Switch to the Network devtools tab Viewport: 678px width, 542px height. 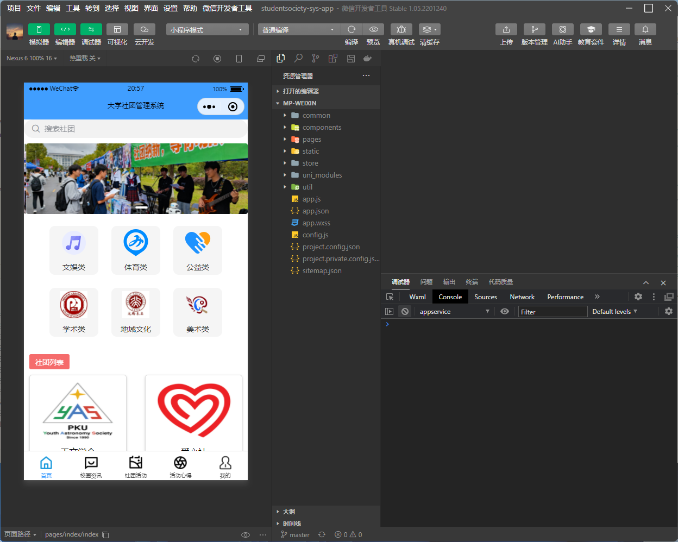coord(522,297)
